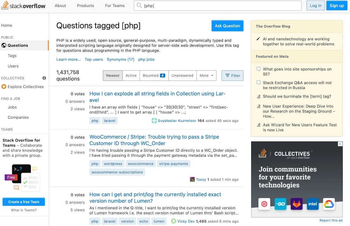The image size is (350, 226).
Task: Switch to the Active tab
Action: pyautogui.click(x=131, y=76)
